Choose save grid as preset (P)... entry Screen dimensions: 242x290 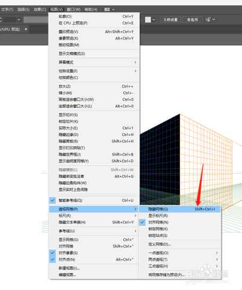[180, 275]
